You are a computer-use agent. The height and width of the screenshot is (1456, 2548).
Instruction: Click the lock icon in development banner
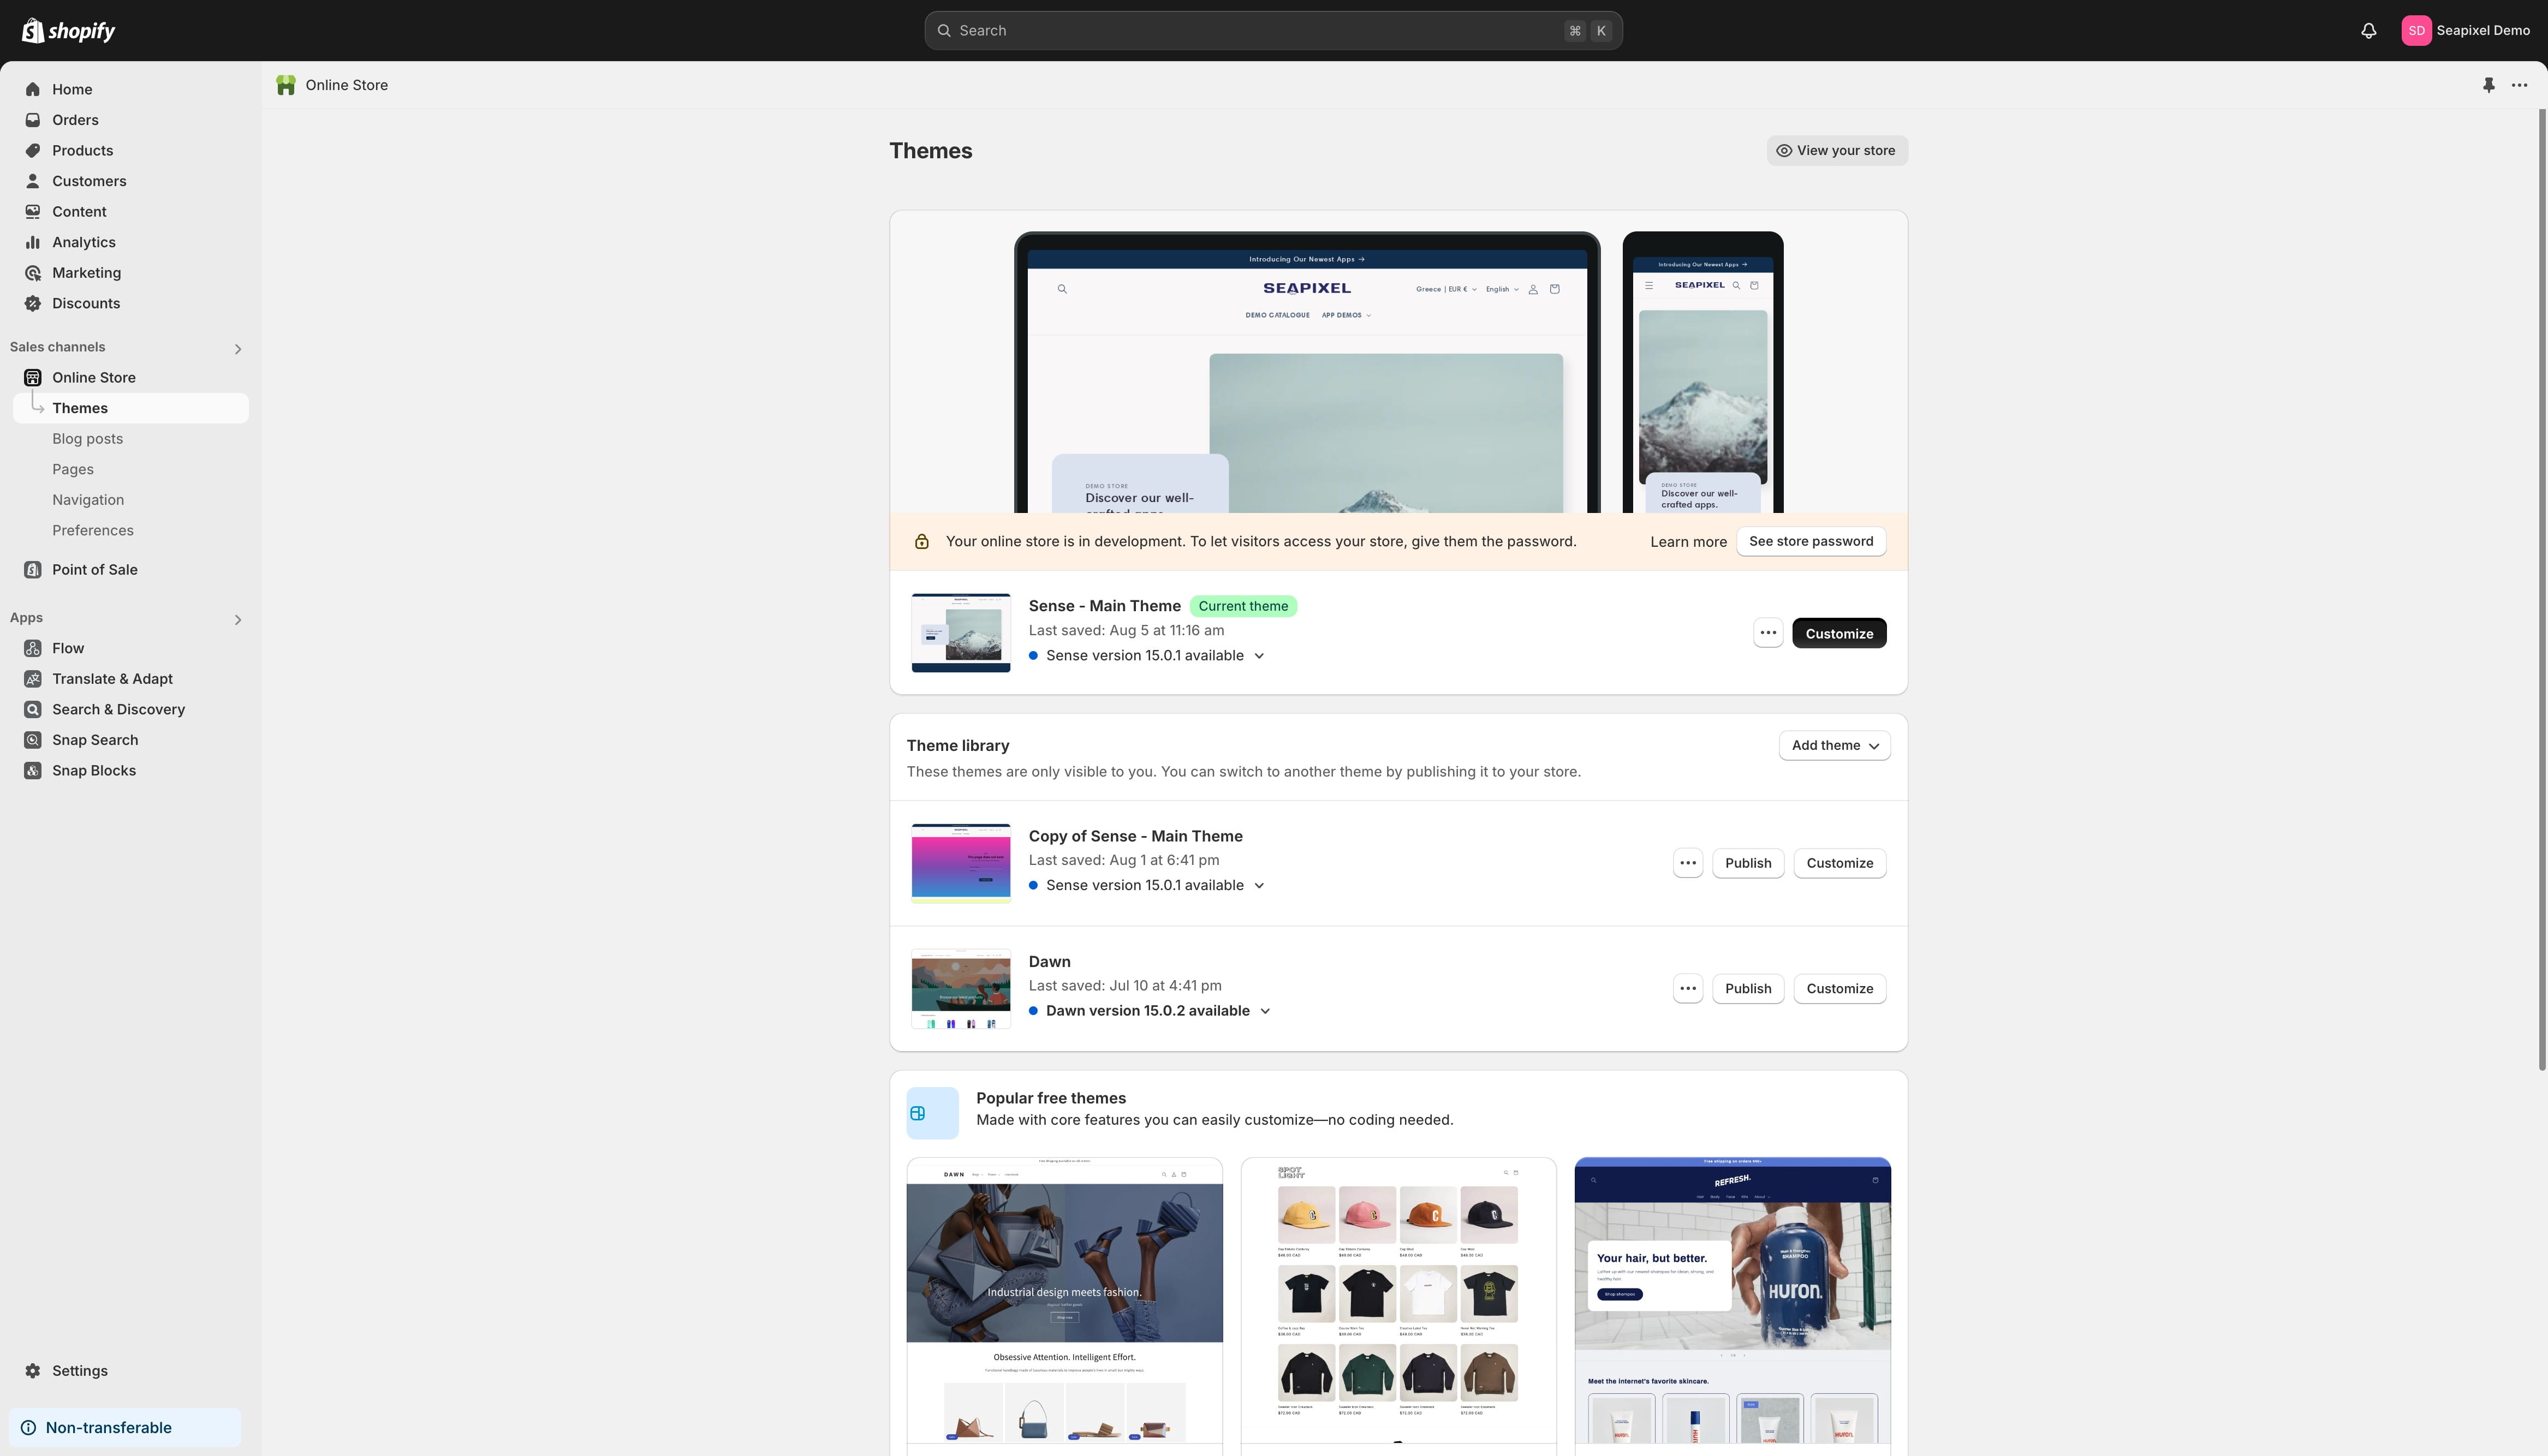(922, 542)
